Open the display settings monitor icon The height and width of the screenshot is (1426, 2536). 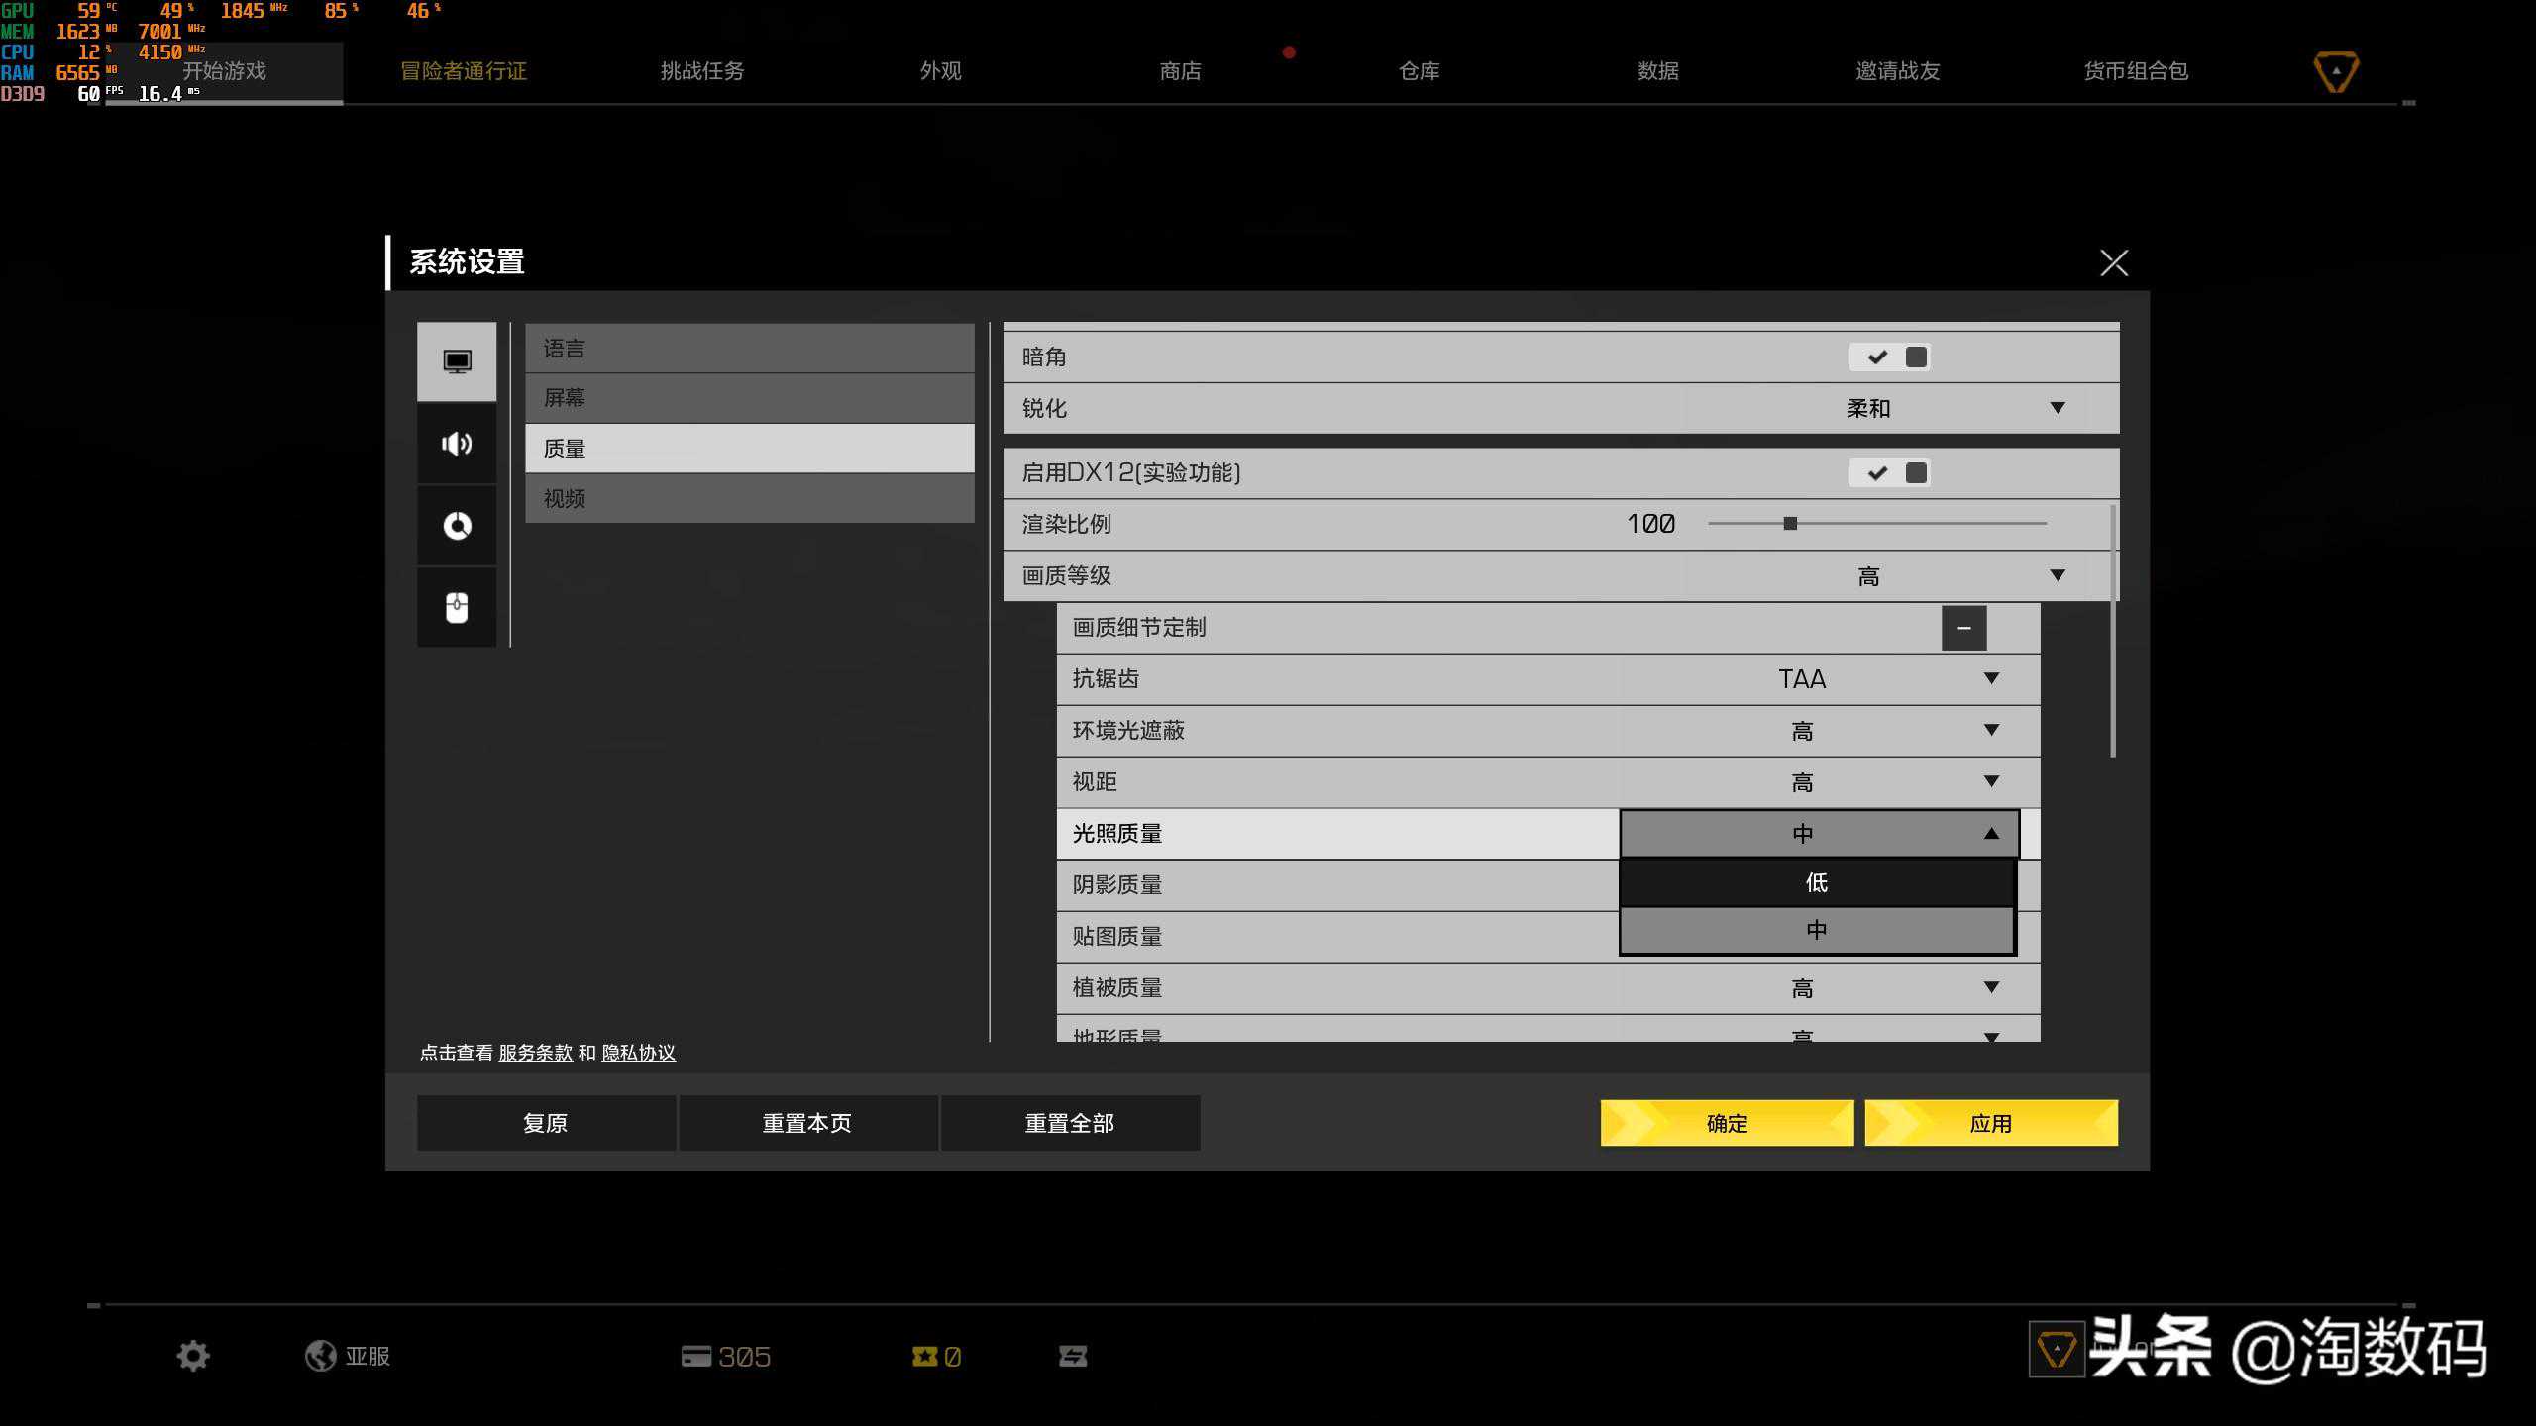457,361
